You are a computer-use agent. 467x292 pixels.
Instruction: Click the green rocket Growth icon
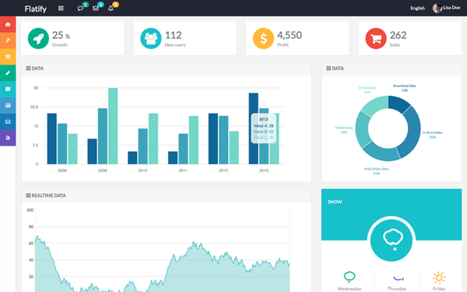38,38
